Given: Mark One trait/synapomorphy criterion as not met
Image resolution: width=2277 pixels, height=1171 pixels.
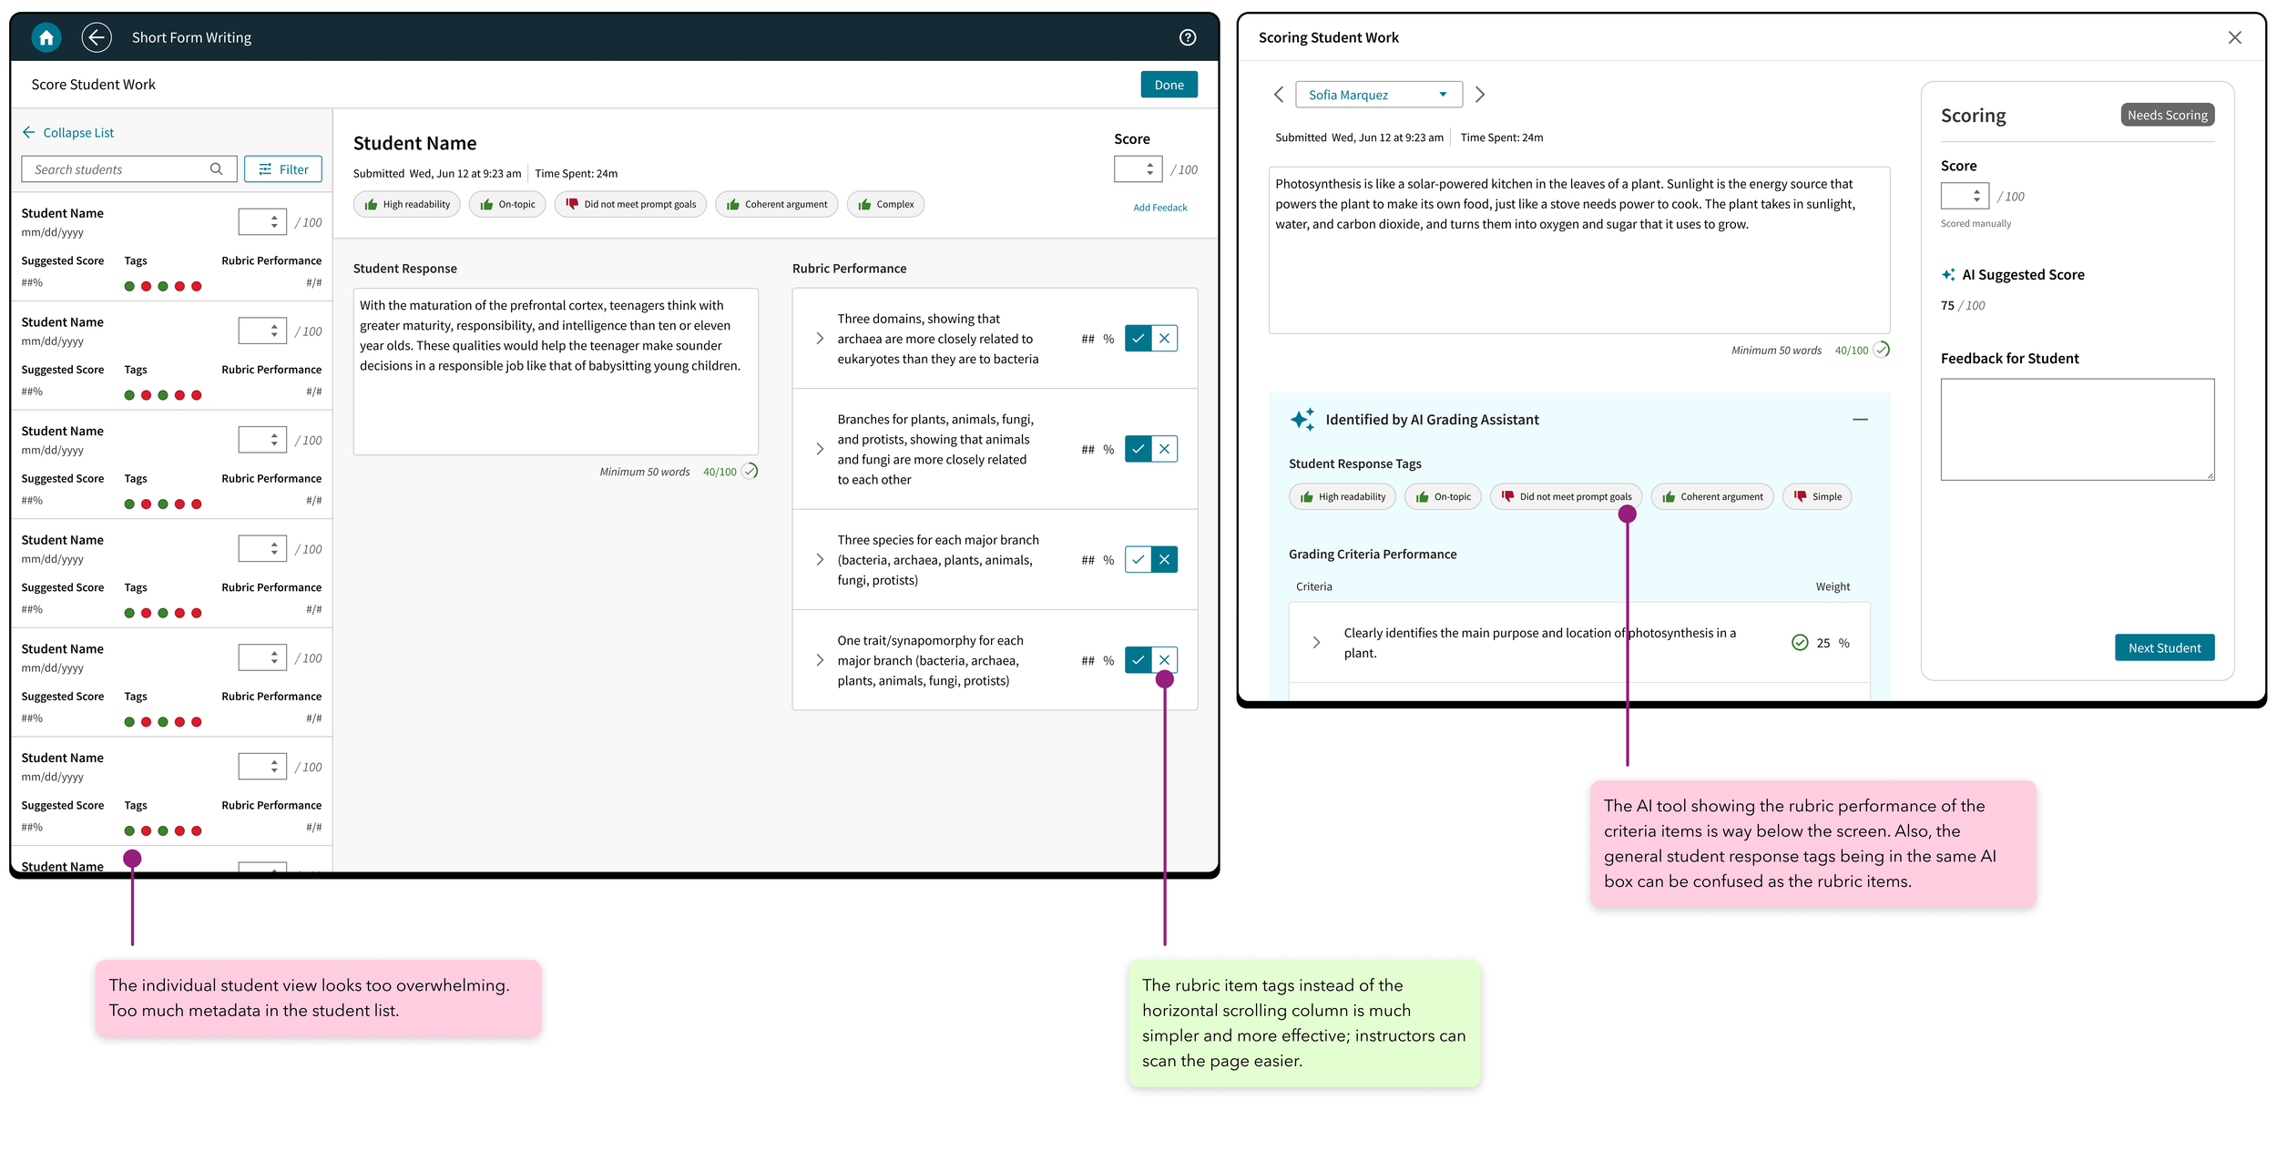Looking at the screenshot, I should coord(1164,660).
